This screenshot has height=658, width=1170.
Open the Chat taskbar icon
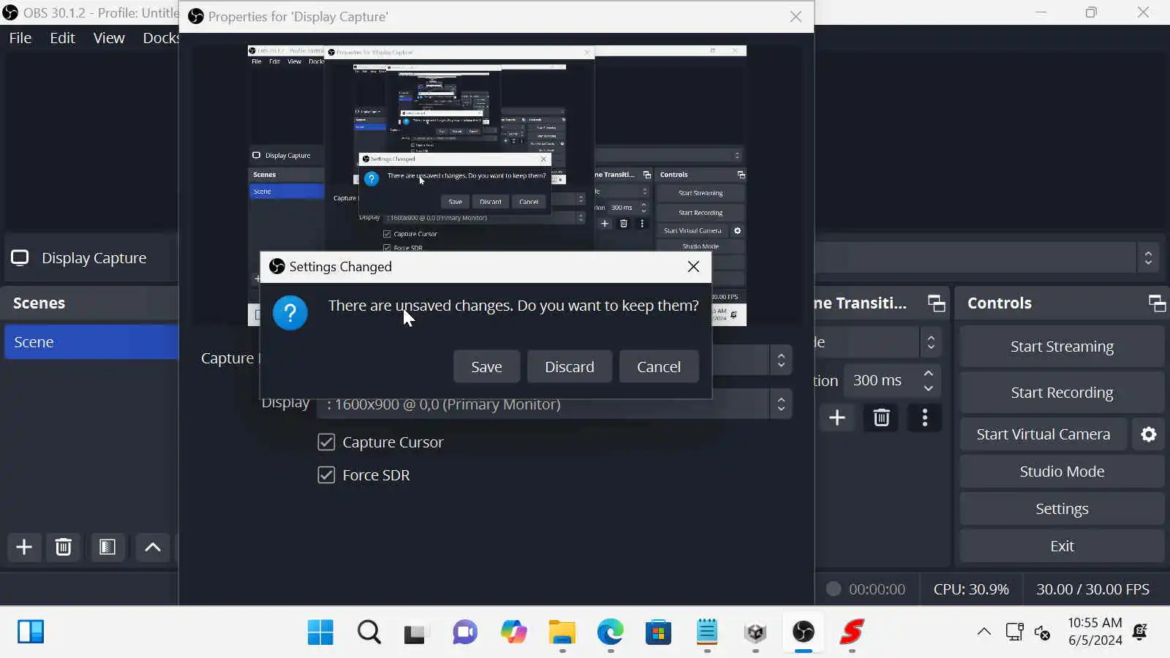coord(464,632)
